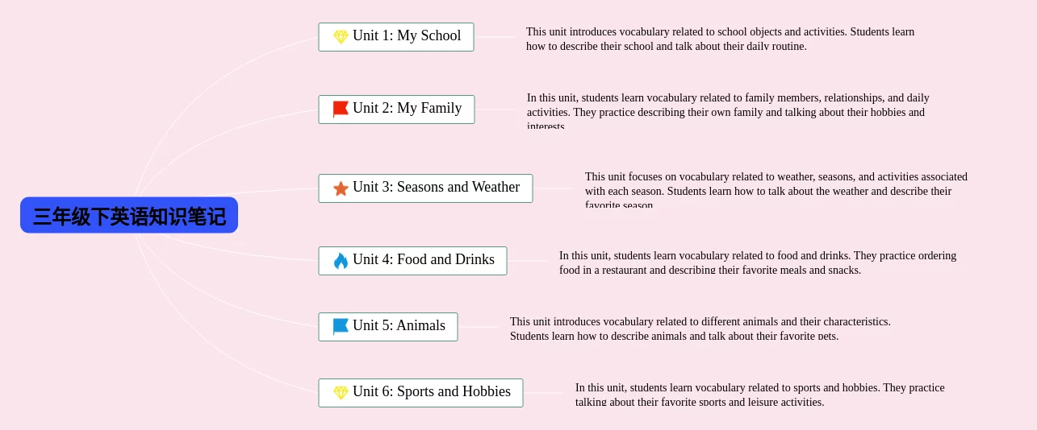The image size is (1037, 430).
Task: Click the red flag icon on Unit 2
Action: (x=341, y=109)
